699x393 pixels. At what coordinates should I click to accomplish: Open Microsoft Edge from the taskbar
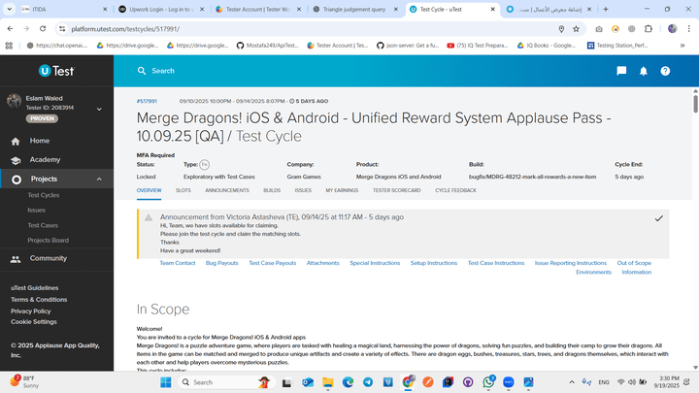(348, 382)
